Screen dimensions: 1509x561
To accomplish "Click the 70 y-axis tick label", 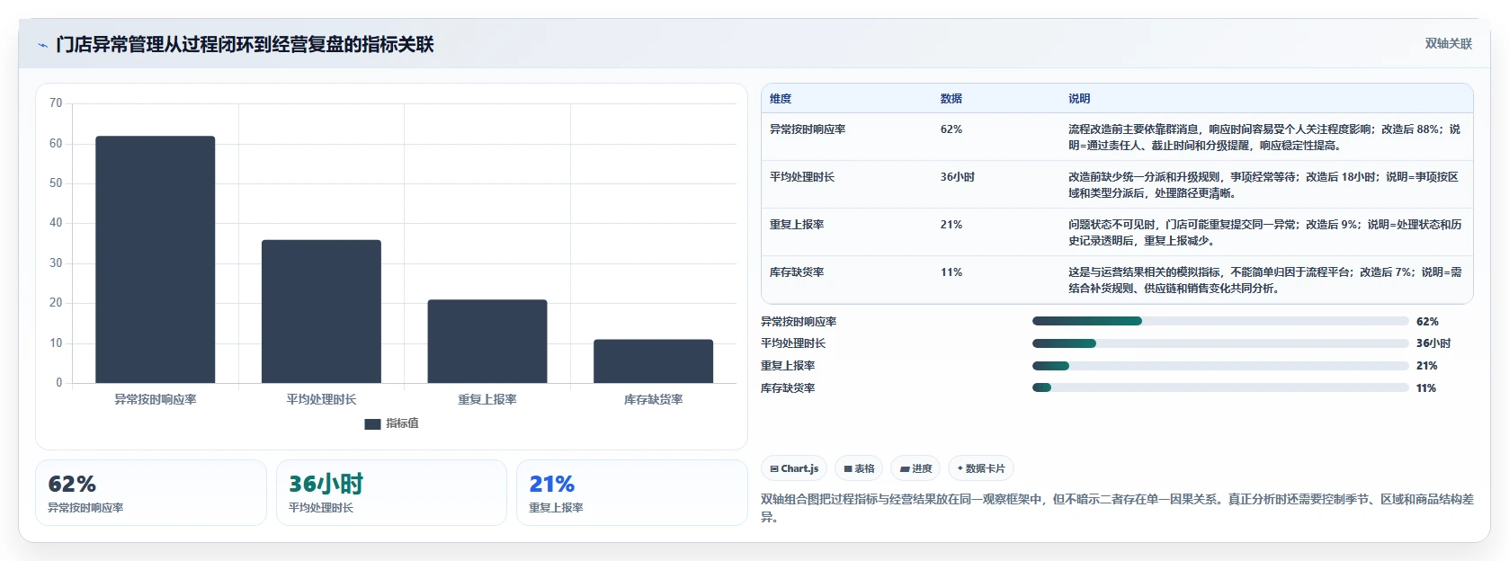I will [56, 103].
